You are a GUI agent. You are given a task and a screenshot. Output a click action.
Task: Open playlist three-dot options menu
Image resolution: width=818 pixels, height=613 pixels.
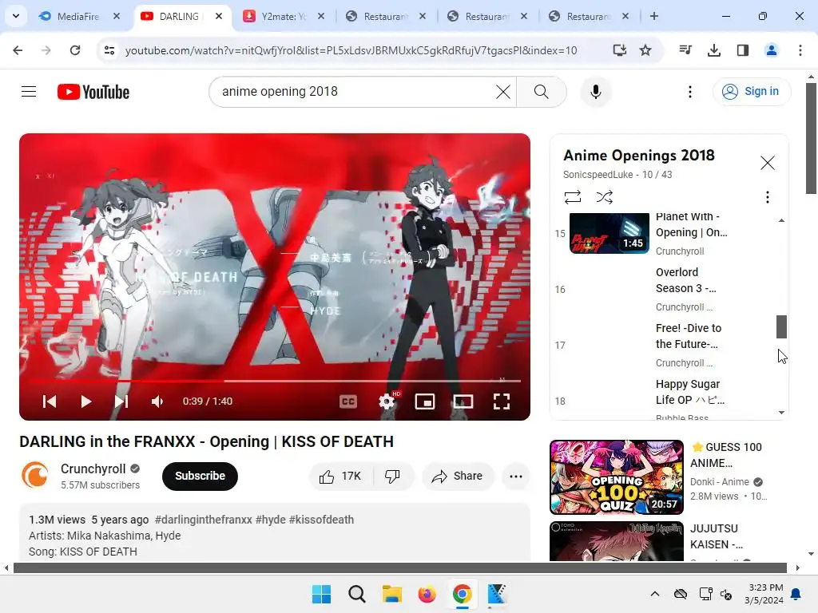click(767, 197)
